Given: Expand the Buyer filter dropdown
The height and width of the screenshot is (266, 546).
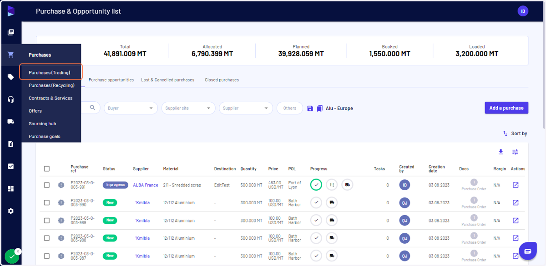Looking at the screenshot, I should pyautogui.click(x=131, y=108).
